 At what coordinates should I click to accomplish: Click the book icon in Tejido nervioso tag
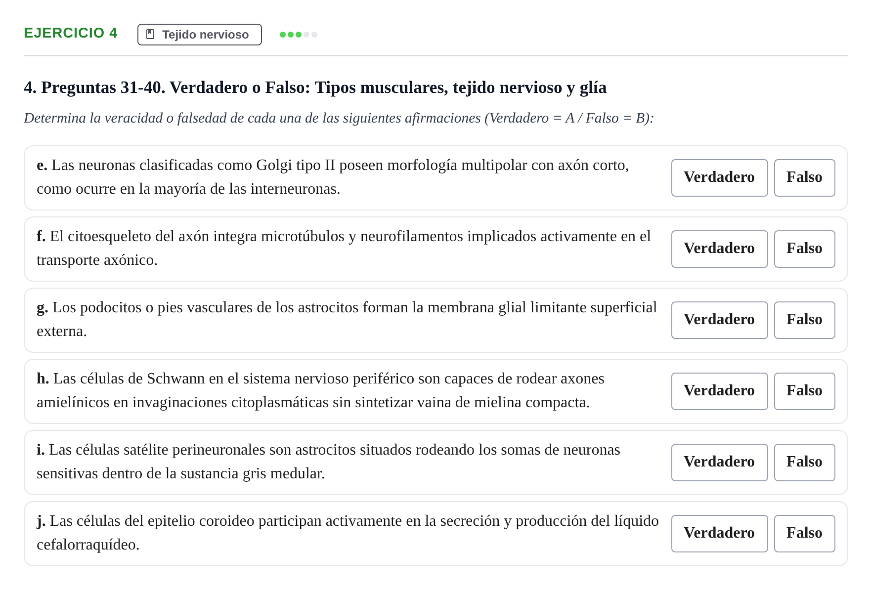151,35
